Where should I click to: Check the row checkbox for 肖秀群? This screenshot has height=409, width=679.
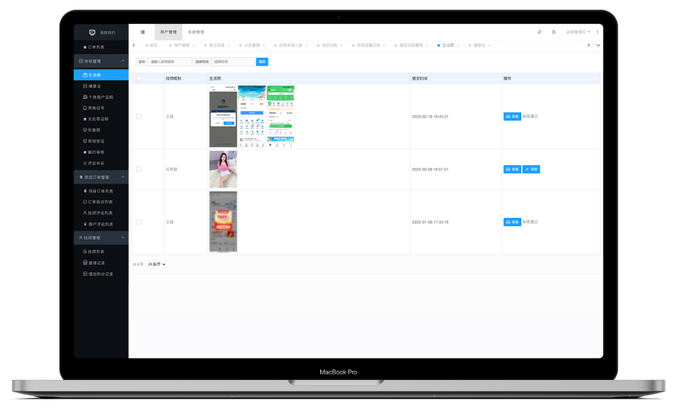tap(138, 170)
